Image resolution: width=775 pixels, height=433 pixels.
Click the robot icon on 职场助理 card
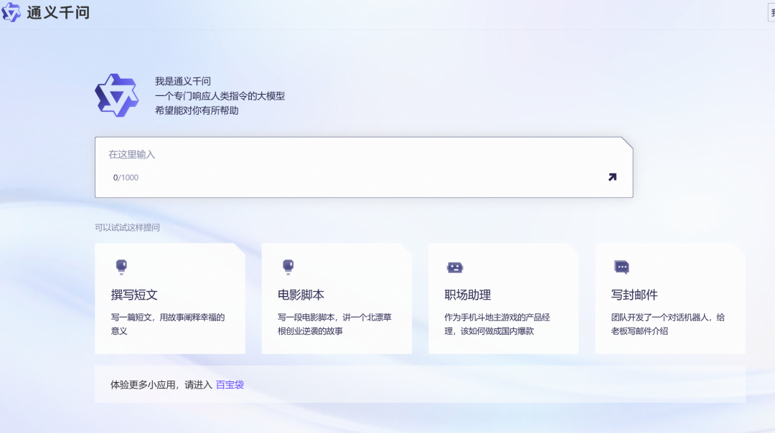[x=454, y=267]
